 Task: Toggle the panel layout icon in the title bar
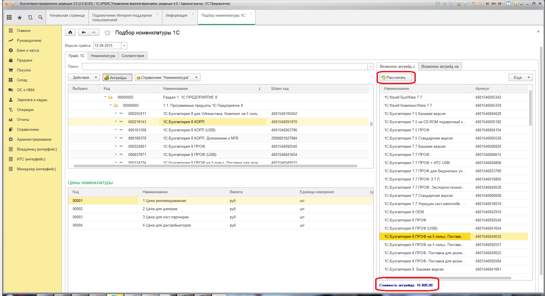[x=509, y=4]
